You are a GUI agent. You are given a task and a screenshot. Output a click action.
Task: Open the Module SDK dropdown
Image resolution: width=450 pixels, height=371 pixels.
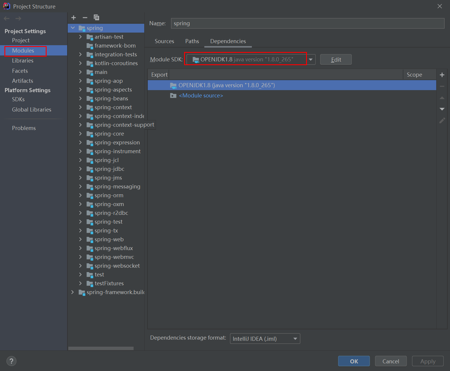pyautogui.click(x=310, y=60)
